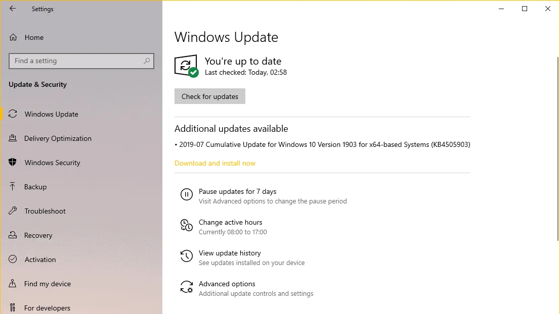Click inside the Find a setting search box
Viewport: 560px width, 314px height.
coord(81,61)
